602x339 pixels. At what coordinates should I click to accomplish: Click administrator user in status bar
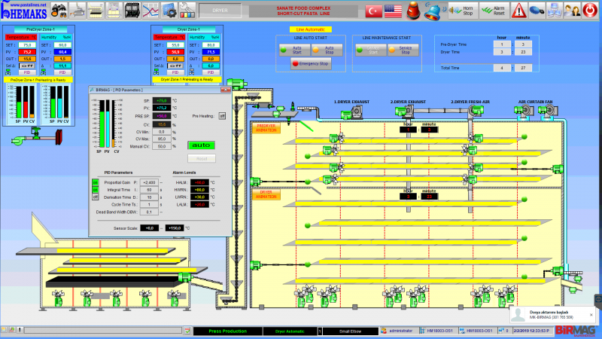(397, 331)
